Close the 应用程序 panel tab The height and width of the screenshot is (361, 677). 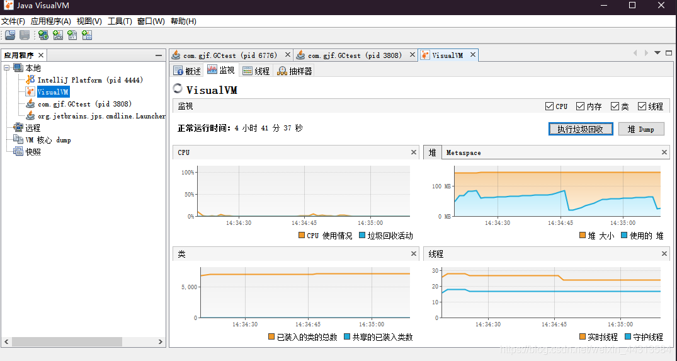click(41, 55)
